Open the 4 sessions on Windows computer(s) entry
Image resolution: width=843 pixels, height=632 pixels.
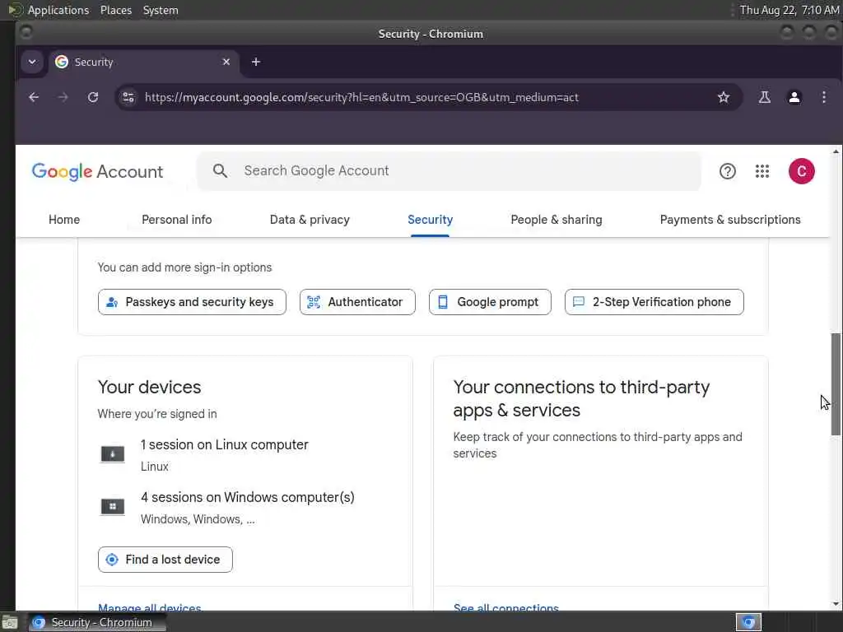[x=247, y=498]
